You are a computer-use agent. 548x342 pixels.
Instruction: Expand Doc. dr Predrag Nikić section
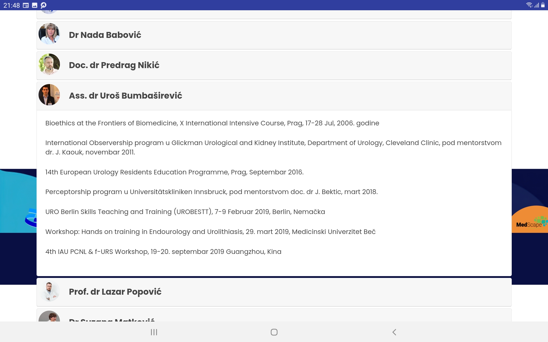[x=274, y=66]
